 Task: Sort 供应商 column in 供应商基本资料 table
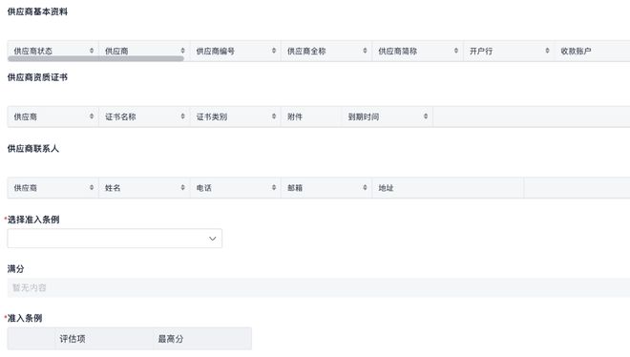click(x=183, y=51)
